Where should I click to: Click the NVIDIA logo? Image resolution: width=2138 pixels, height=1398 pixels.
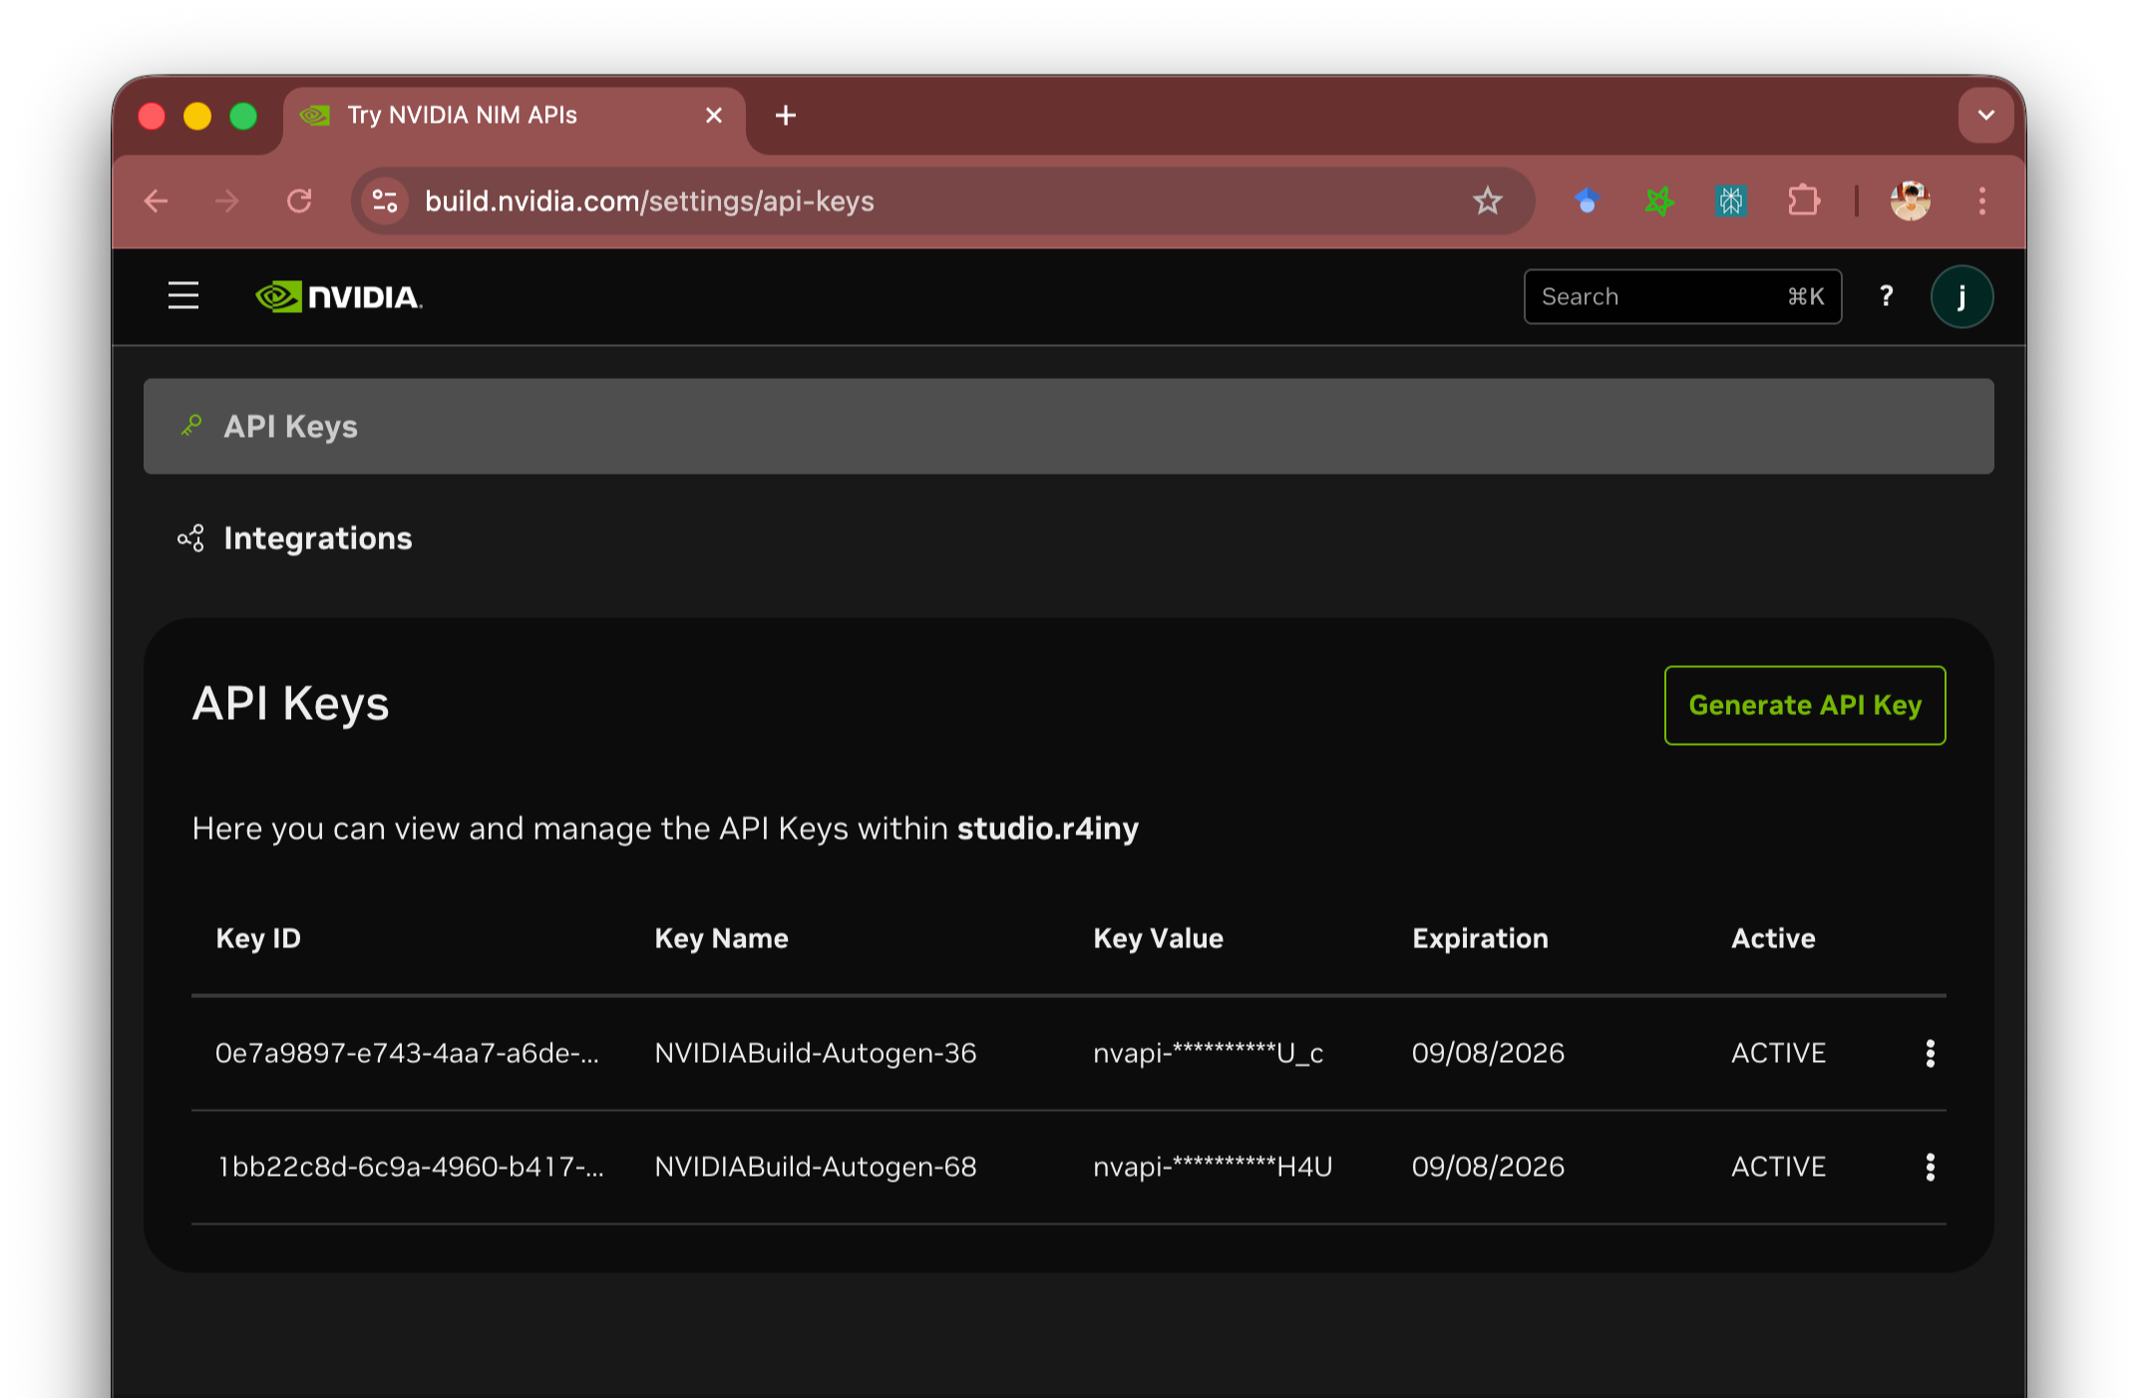coord(339,297)
